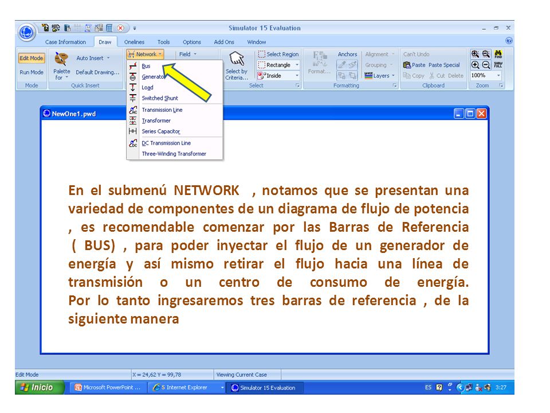This screenshot has width=550, height=413.
Task: Click the Transformer icon in Network menu
Action: point(133,120)
